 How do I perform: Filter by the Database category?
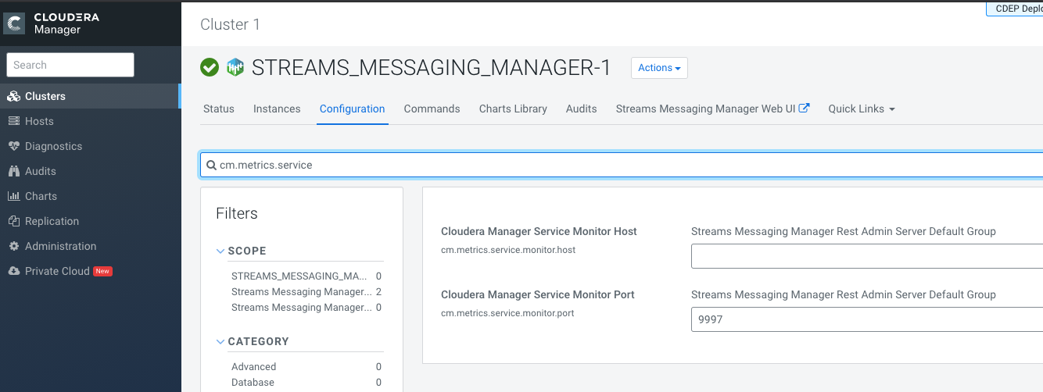pos(253,383)
